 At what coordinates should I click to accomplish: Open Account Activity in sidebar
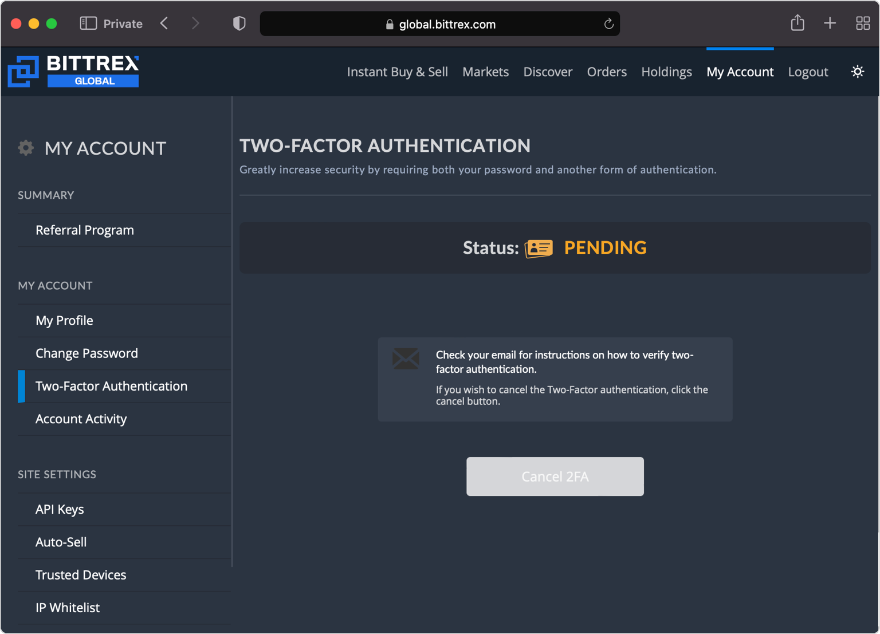(125, 419)
